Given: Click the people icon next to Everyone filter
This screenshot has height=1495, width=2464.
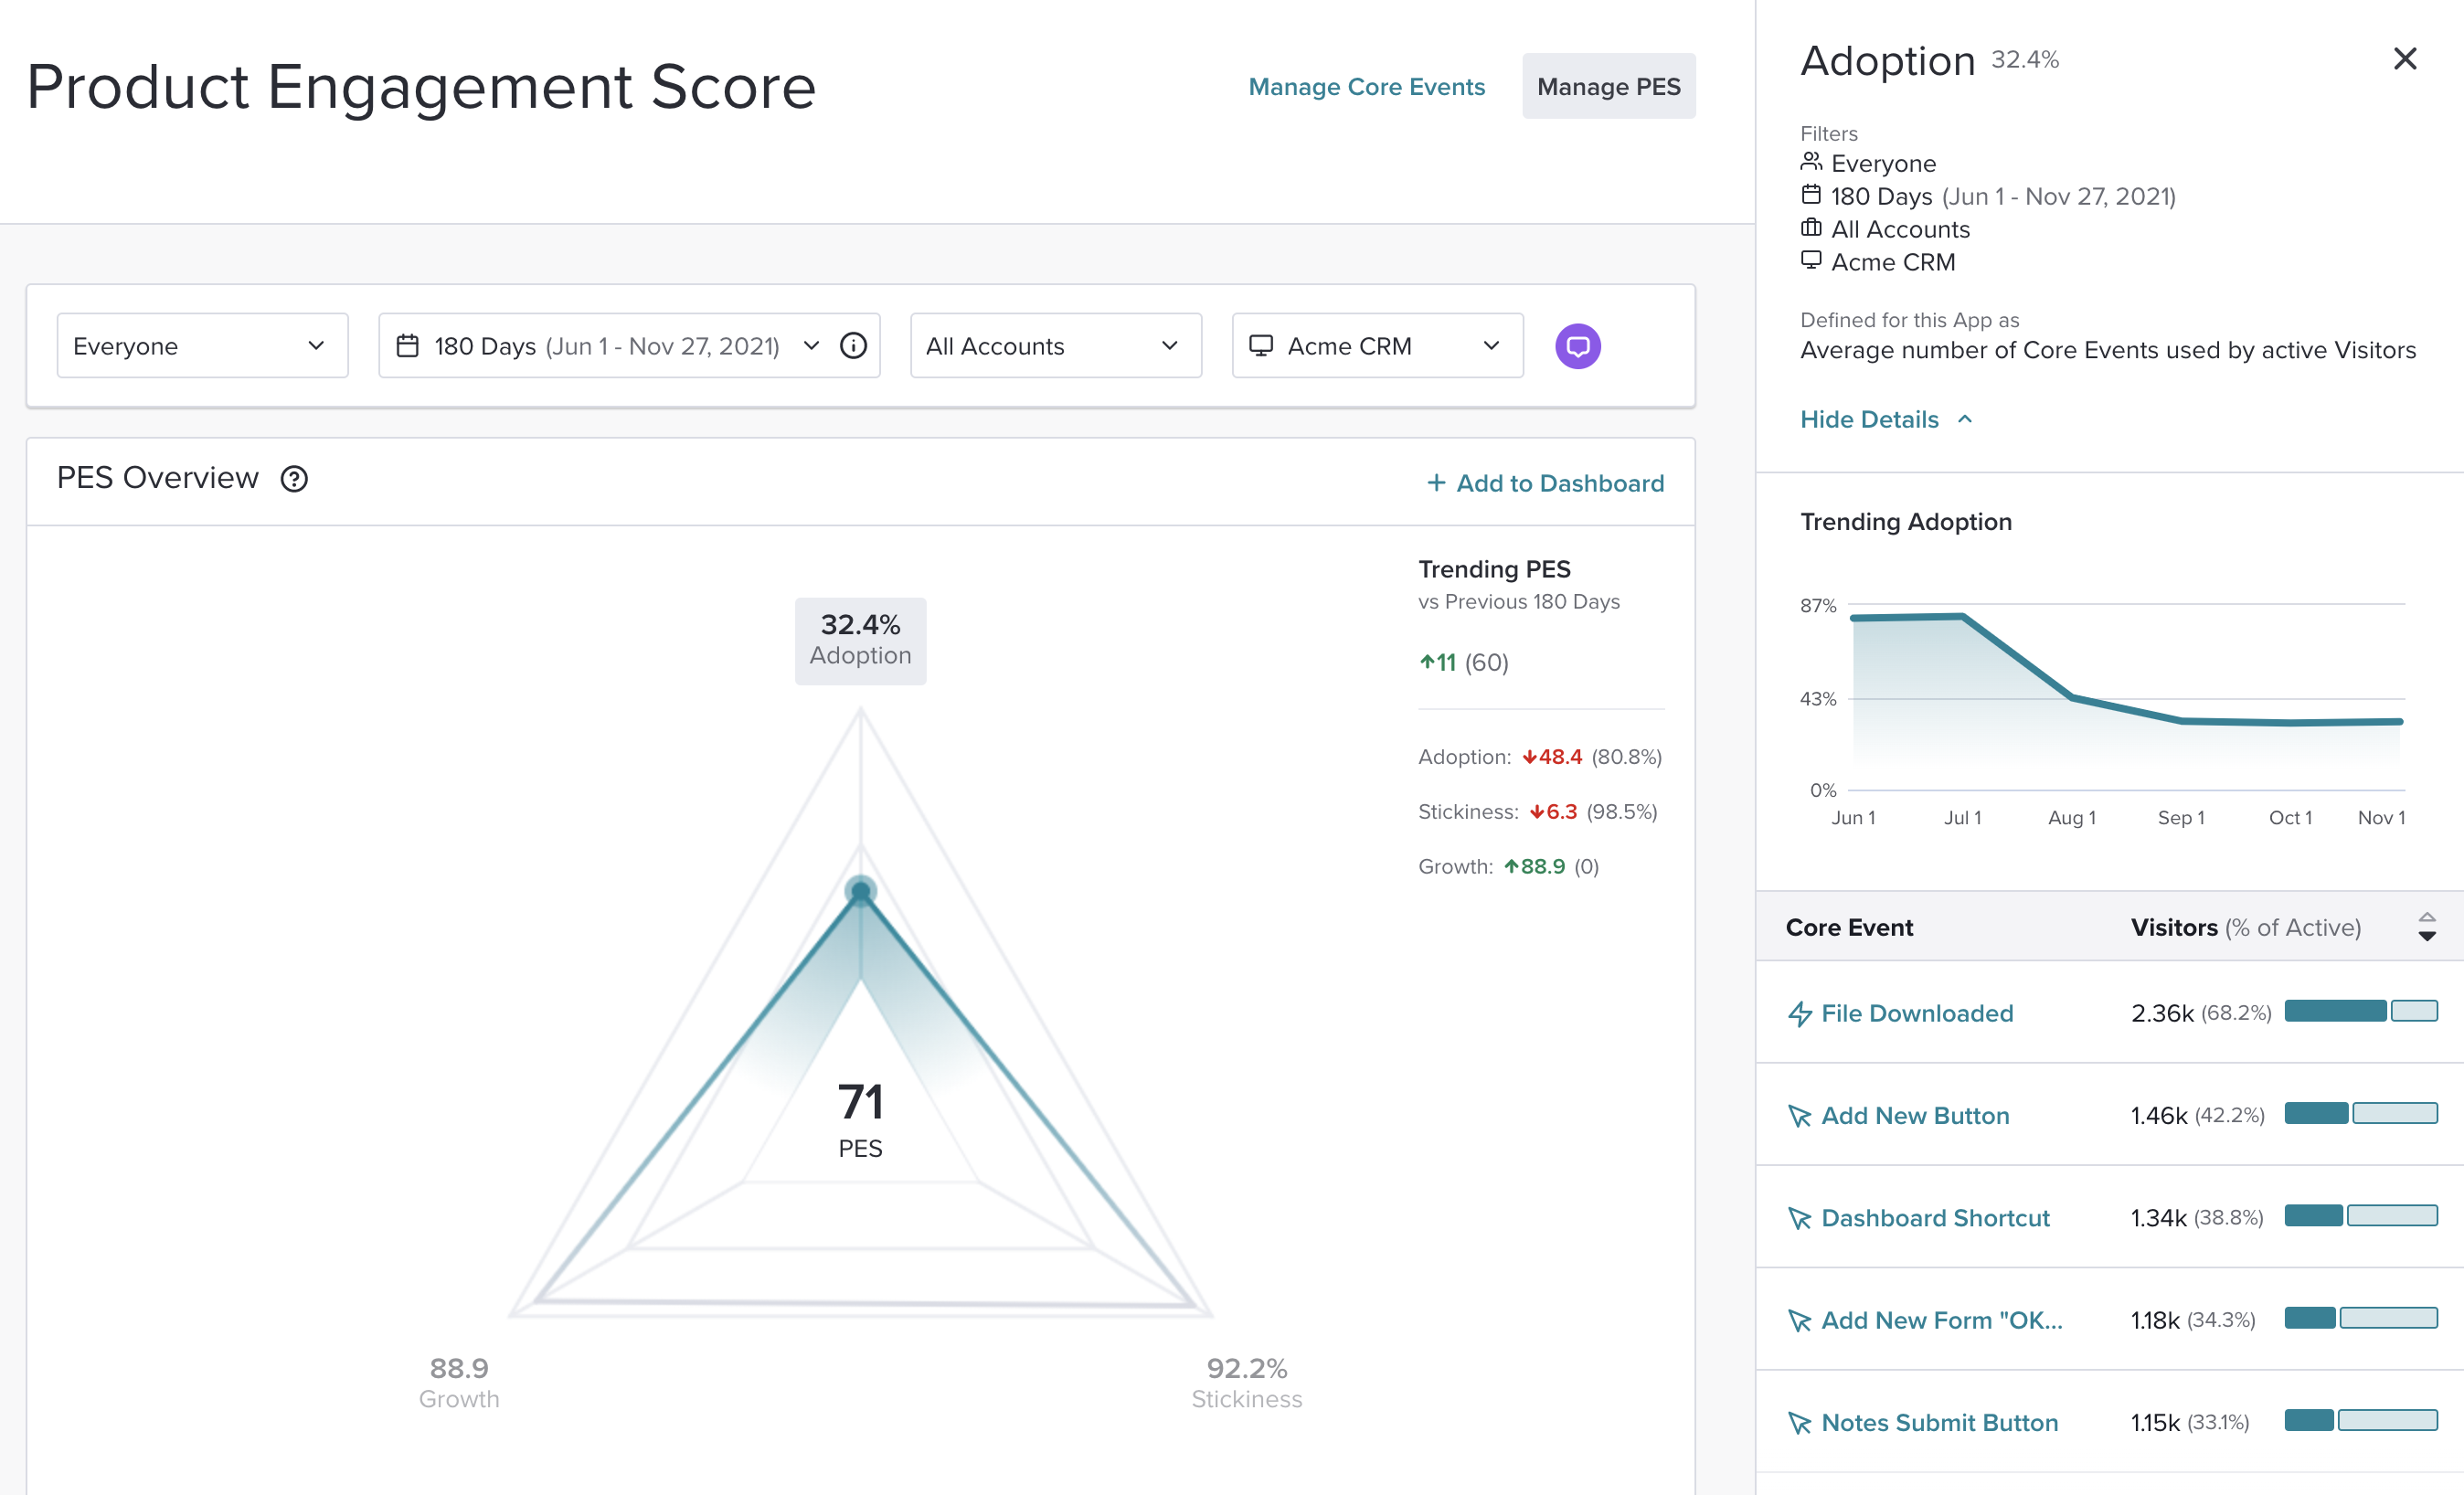Looking at the screenshot, I should coord(1811,161).
